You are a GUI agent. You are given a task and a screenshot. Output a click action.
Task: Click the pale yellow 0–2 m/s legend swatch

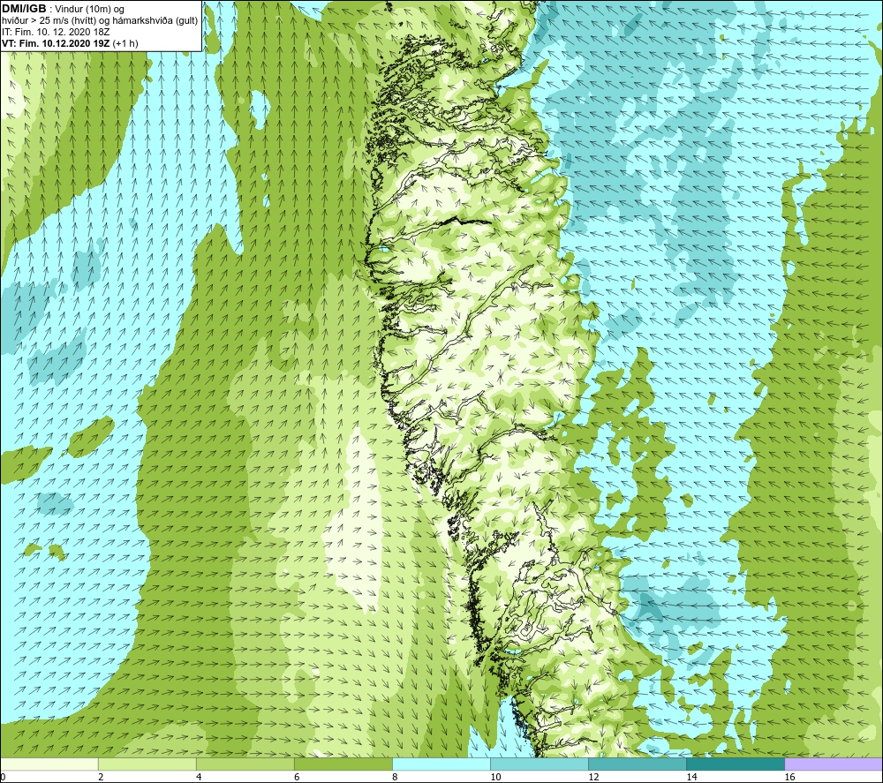pyautogui.click(x=49, y=764)
